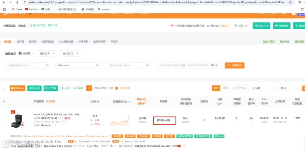Switch to 列表 list view
Viewport: 305px width, 150px height.
pyautogui.click(x=216, y=88)
